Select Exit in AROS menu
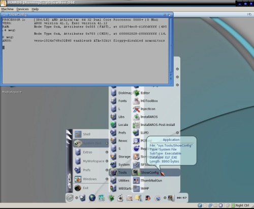Viewport: 254px width, 209px height. 90,188
